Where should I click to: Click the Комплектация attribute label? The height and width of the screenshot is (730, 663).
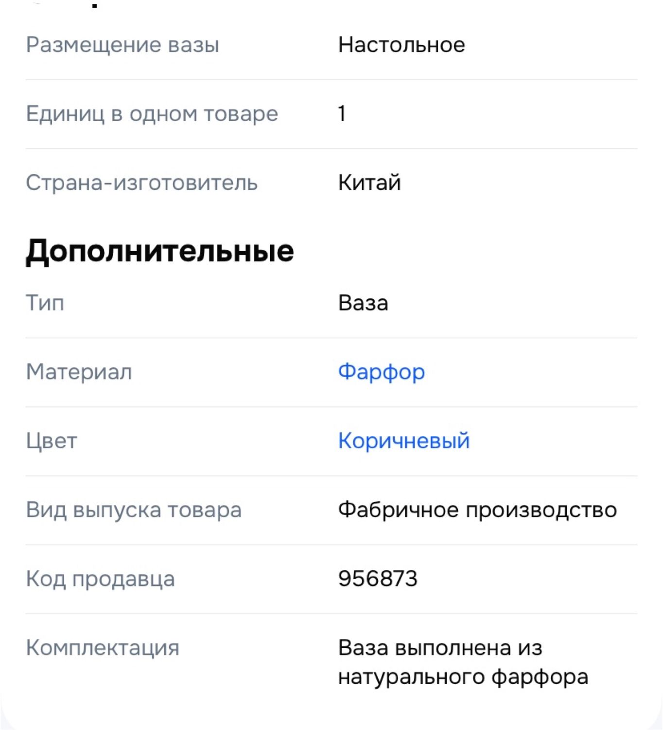[103, 648]
